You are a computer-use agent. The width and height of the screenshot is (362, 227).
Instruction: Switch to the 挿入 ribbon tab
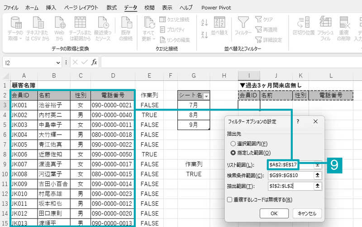[51, 8]
